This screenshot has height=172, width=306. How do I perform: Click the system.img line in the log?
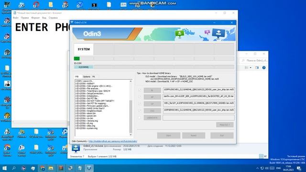click(87, 129)
